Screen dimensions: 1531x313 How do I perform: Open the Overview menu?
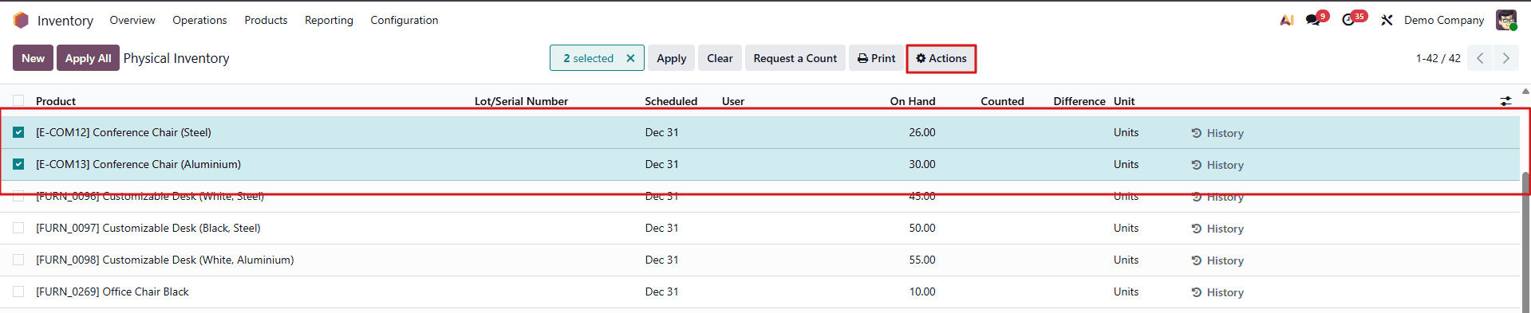coord(132,20)
